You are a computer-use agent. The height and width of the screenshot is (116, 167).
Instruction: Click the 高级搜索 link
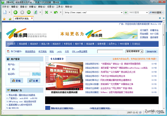154,37
